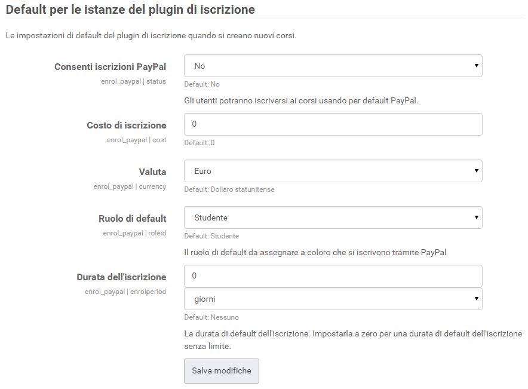Click the arrow icon on giorni dropdown
Screen dimensions: 528x389
coord(477,298)
